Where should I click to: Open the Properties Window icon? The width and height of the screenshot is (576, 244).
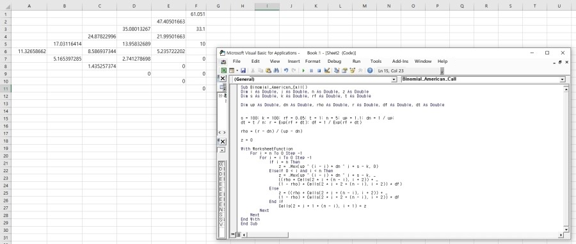[344, 70]
